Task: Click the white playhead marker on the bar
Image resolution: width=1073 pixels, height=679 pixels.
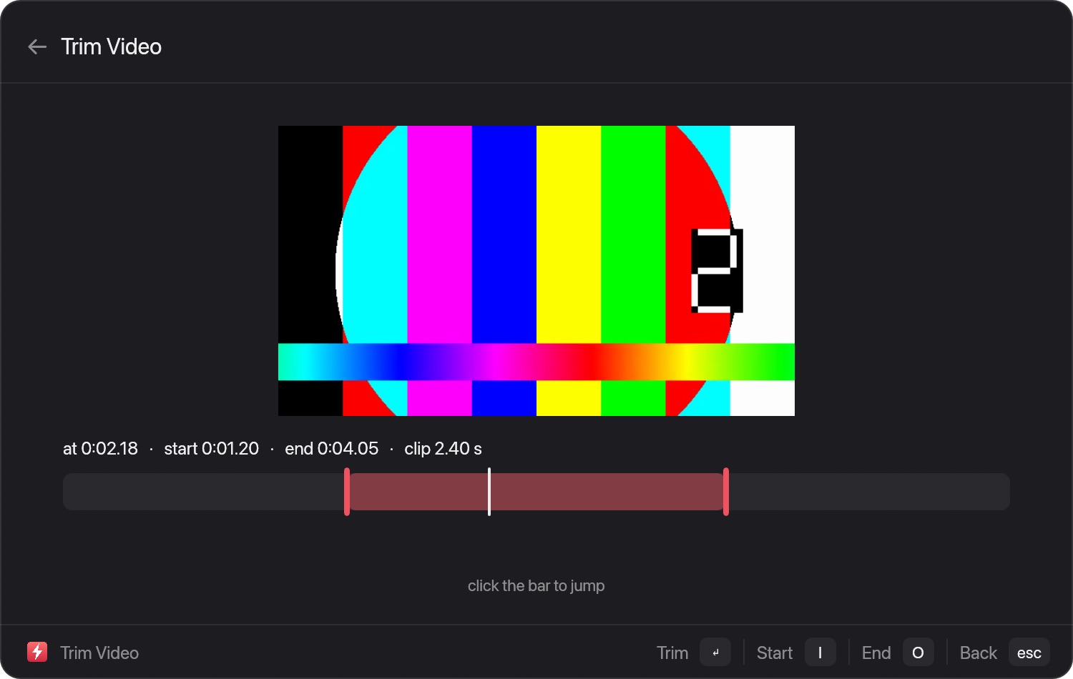Action: (489, 492)
